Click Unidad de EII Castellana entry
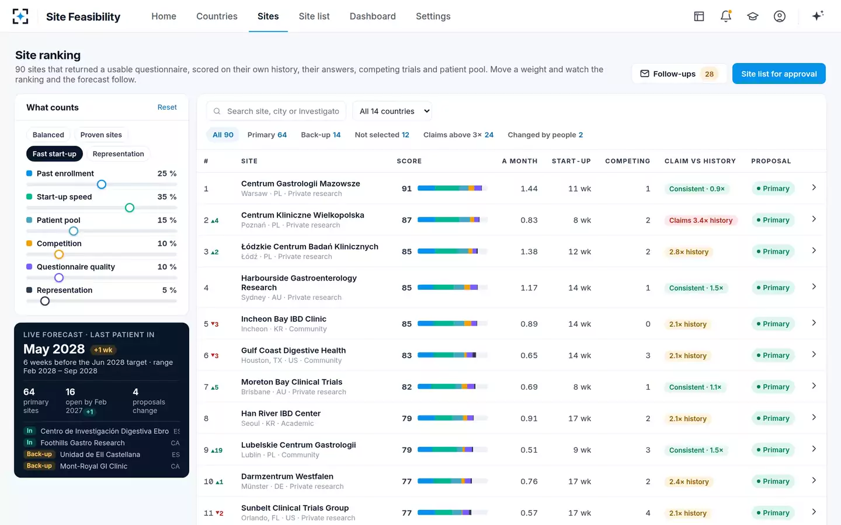Screen dimensions: 841x525 pyautogui.click(x=102, y=454)
